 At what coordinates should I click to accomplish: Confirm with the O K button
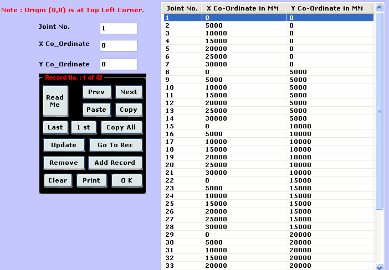pos(126,180)
